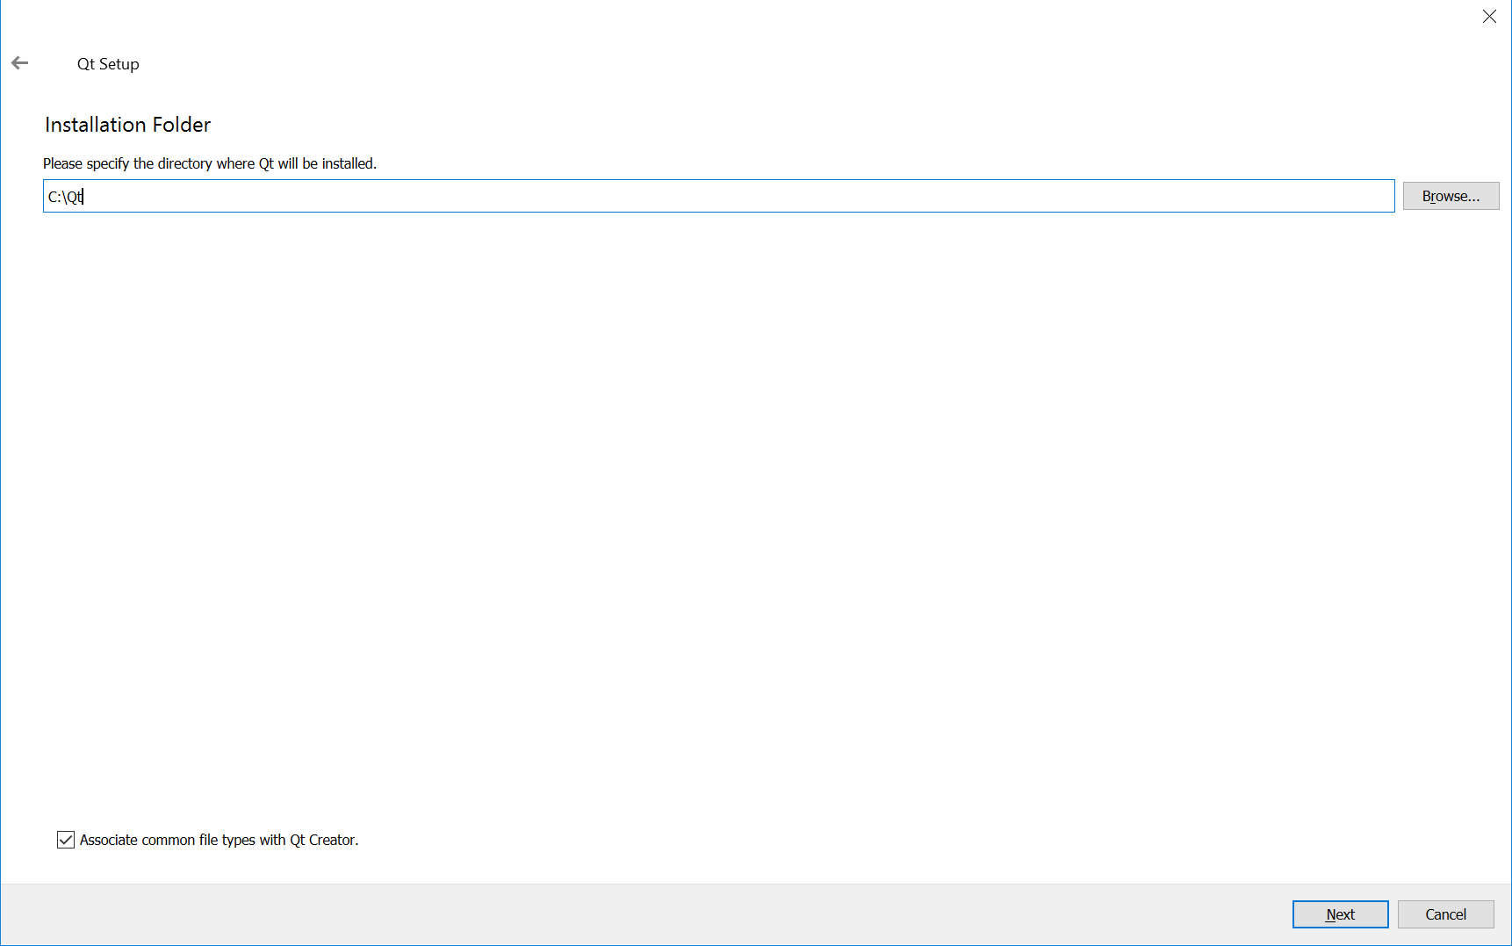
Task: Click the installation directory input field
Action: pos(718,196)
